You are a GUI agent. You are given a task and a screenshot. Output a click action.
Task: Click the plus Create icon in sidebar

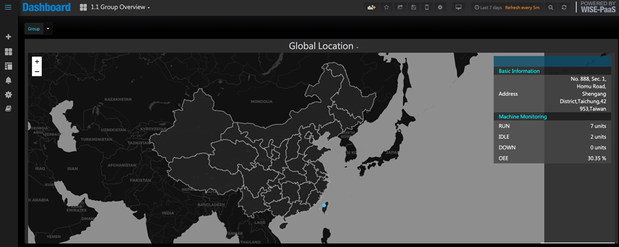[x=8, y=37]
